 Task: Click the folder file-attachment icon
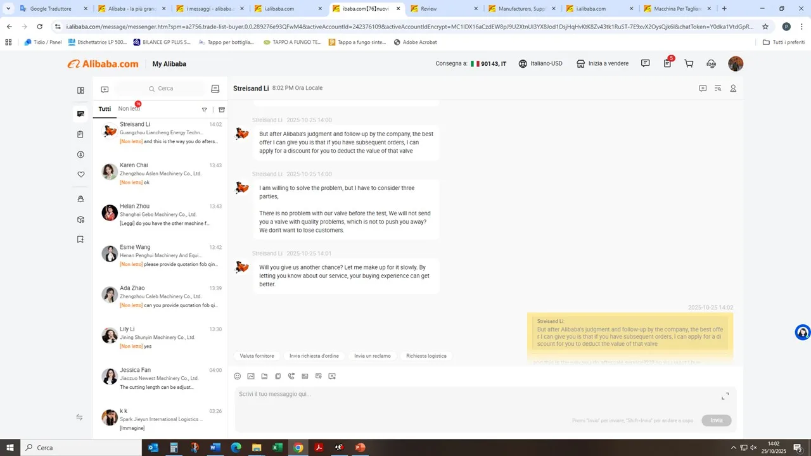[x=264, y=376]
